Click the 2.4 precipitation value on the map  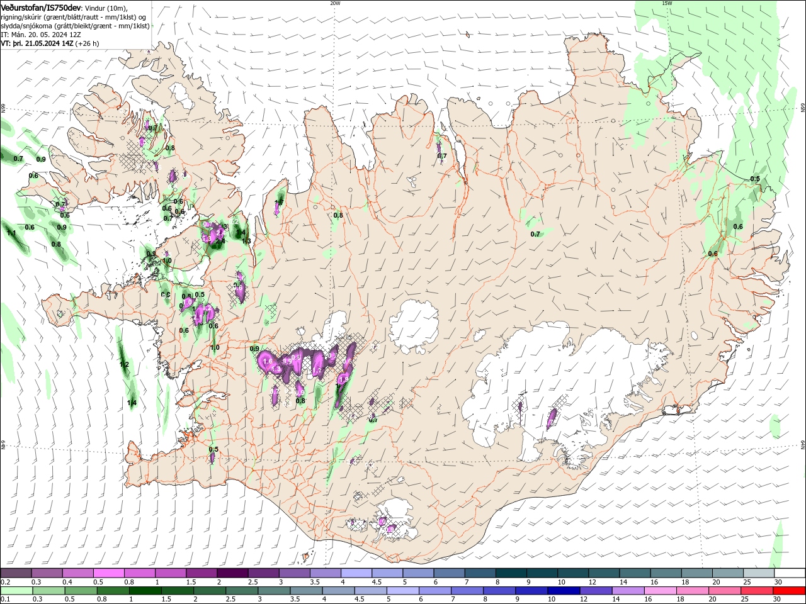click(220, 241)
